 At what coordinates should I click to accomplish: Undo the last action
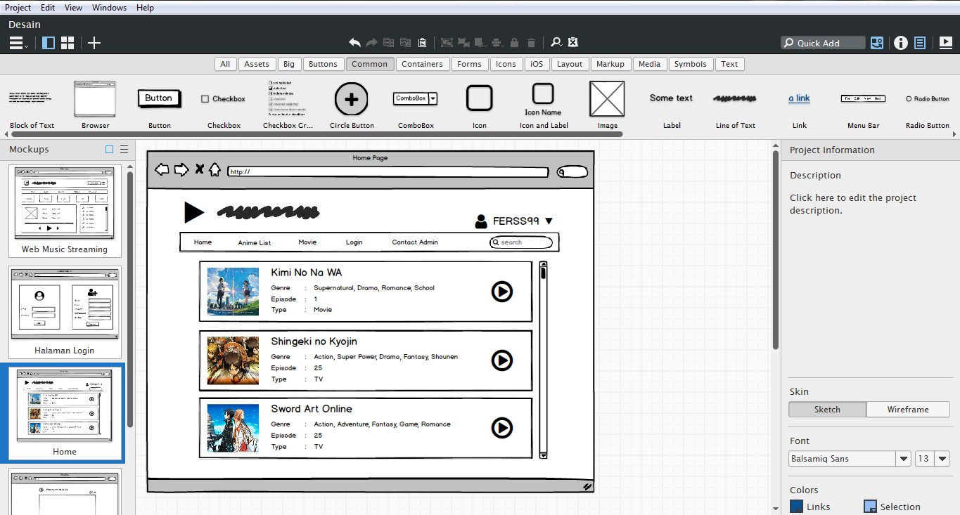coord(356,42)
